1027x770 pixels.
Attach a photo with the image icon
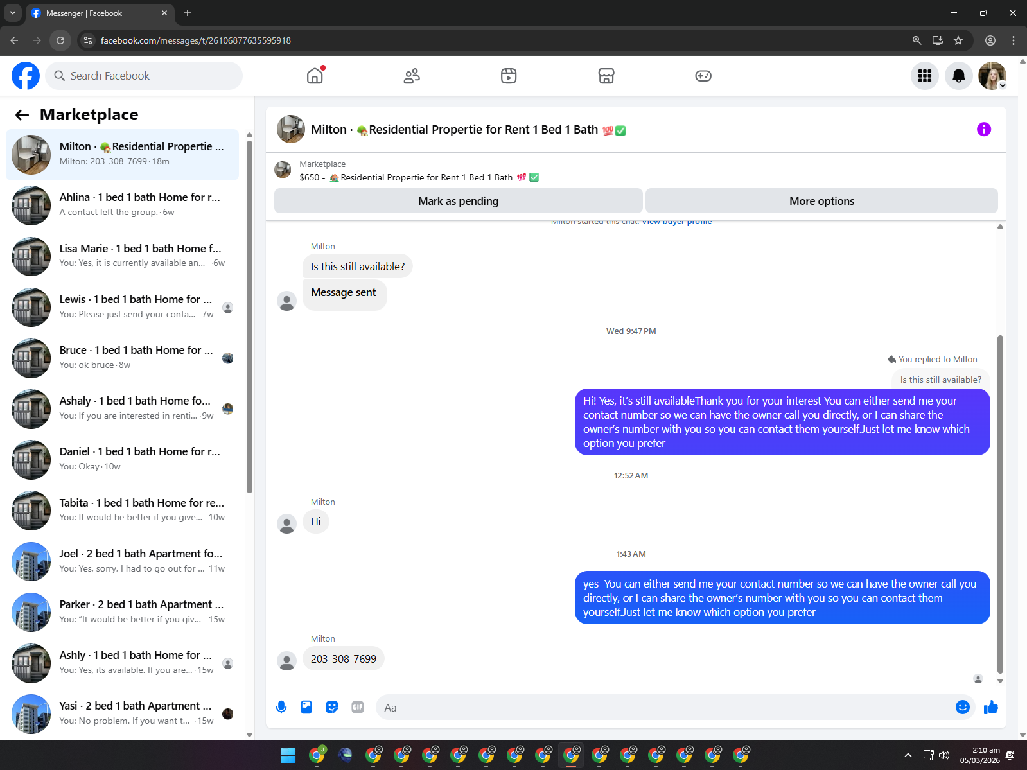[x=306, y=707]
